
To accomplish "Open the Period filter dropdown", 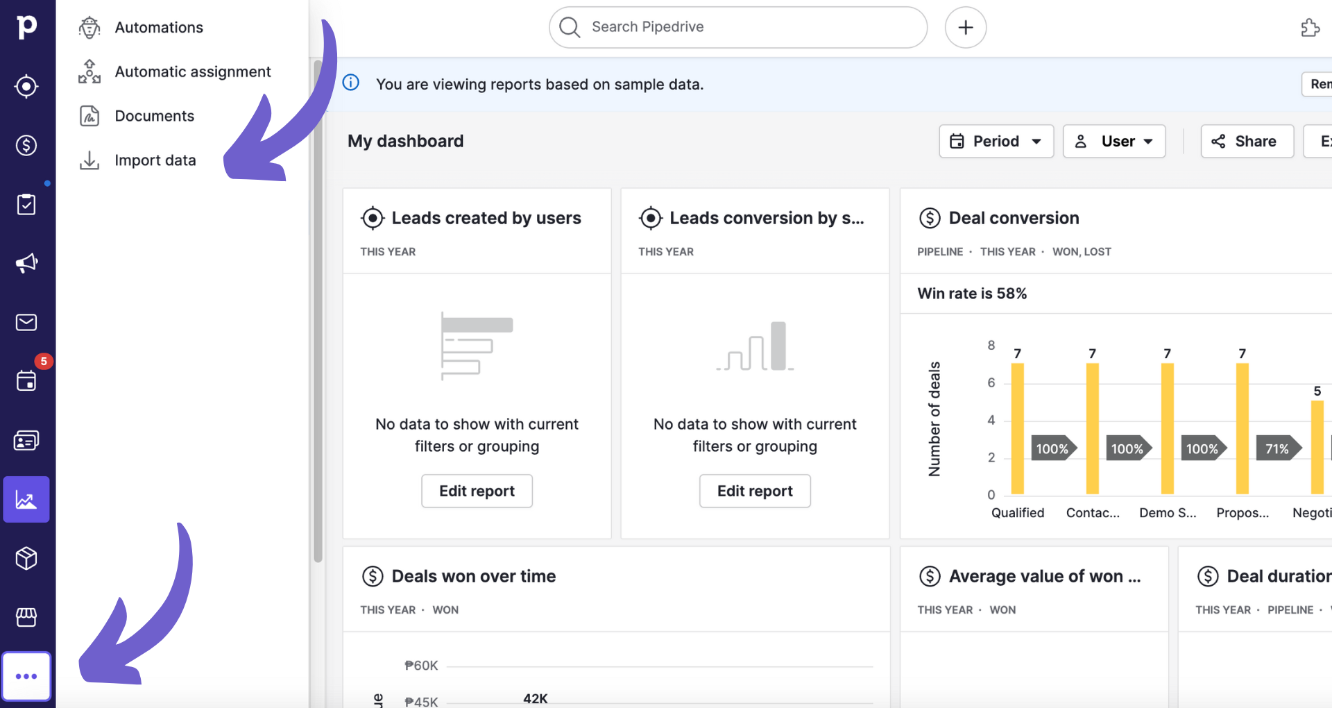I will pos(996,141).
